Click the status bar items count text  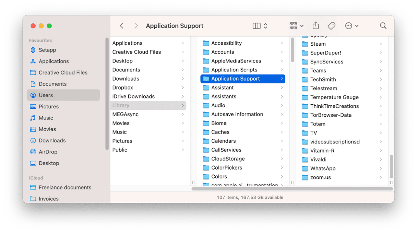click(x=250, y=197)
